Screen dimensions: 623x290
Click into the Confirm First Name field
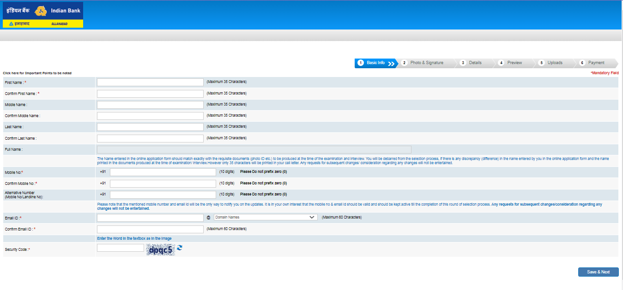click(x=150, y=94)
